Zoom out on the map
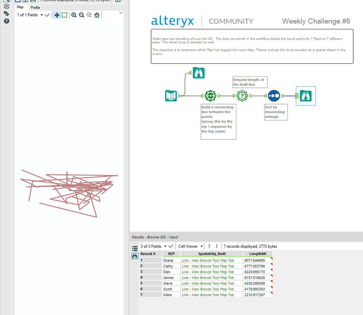 point(81,15)
